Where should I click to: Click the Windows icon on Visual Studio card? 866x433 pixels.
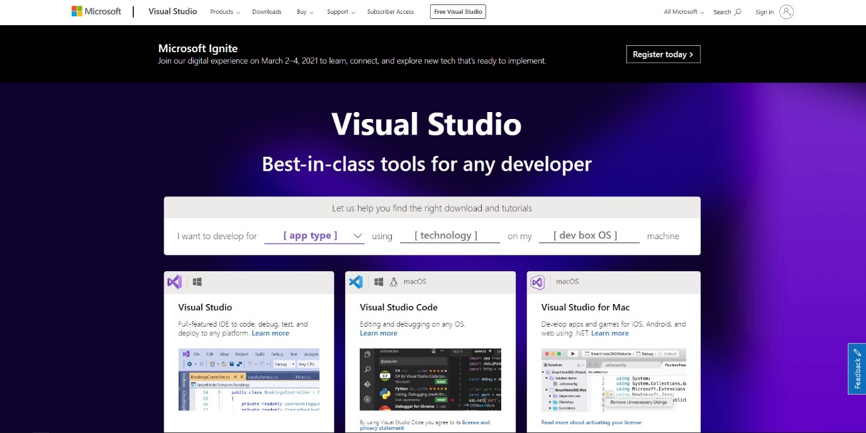coord(197,282)
